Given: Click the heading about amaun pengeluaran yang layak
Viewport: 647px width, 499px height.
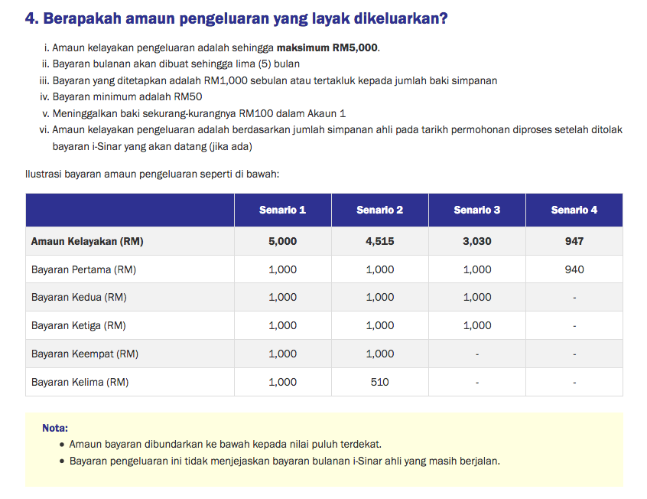Looking at the screenshot, I should click(236, 18).
